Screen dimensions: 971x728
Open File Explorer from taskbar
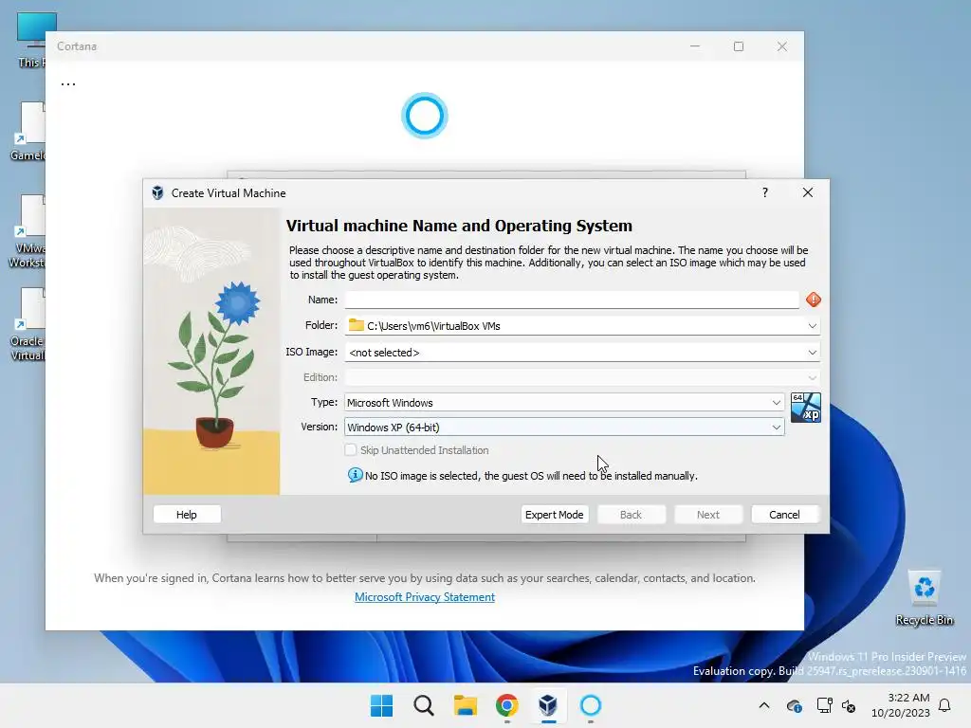pos(465,705)
